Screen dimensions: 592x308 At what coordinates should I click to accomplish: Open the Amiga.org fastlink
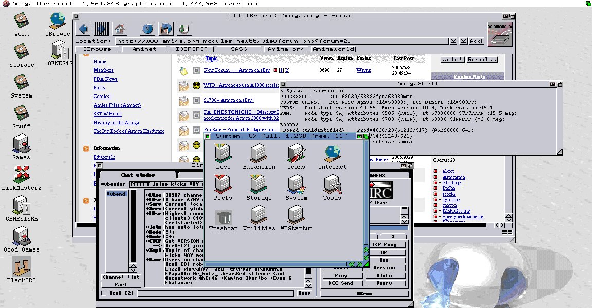[286, 49]
